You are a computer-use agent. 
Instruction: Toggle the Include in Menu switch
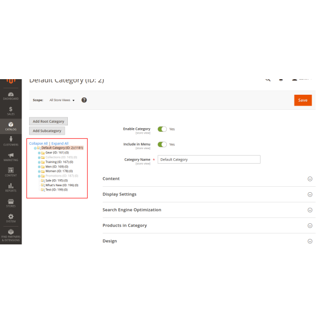point(162,144)
